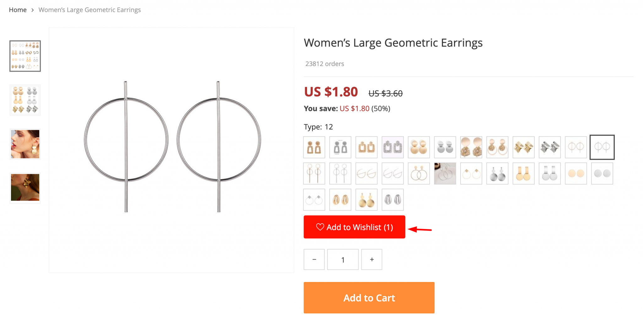Select the gold shell earrings variant
This screenshot has width=643, height=326.
click(x=340, y=199)
